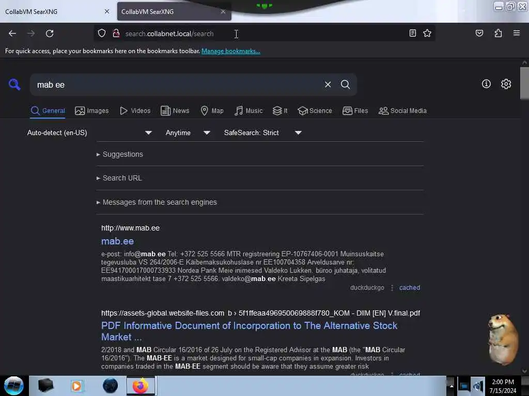Switch to the Images category tab
Viewport: 529px width, 396px height.
(x=92, y=111)
